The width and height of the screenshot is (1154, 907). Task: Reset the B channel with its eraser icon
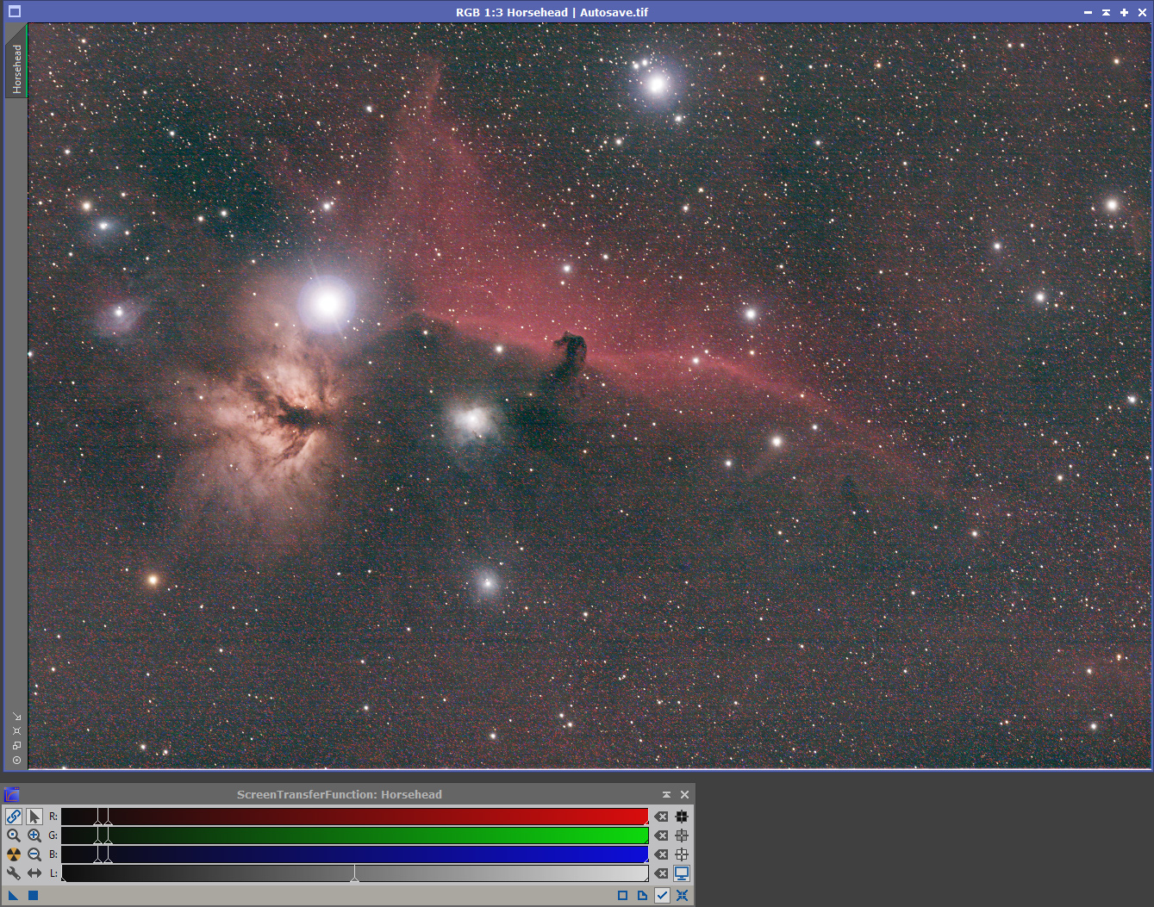coord(661,854)
